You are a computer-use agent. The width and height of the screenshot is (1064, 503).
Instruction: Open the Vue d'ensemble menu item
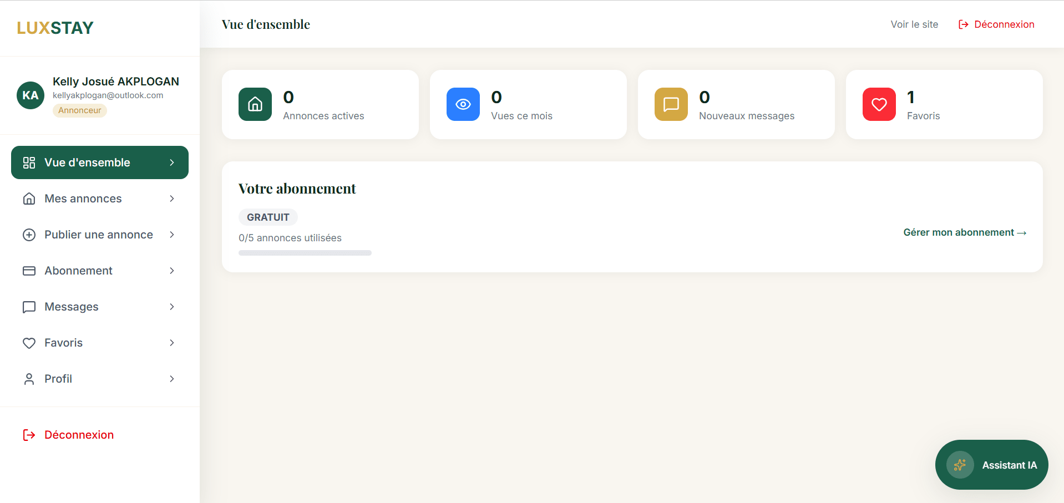[x=100, y=162]
